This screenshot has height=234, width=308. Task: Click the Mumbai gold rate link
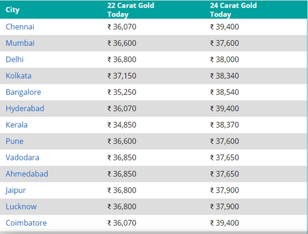20,43
